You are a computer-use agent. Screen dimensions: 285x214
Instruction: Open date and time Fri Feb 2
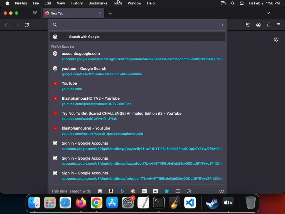point(264,3)
